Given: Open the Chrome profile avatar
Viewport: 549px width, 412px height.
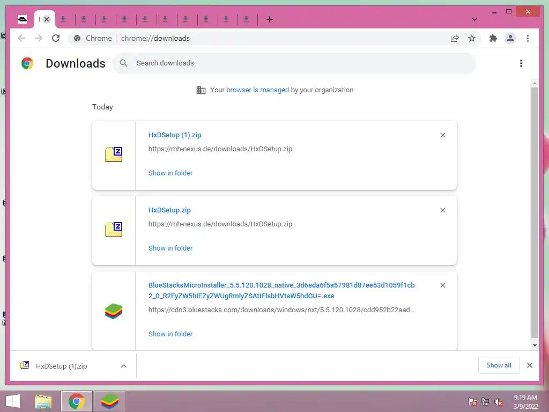Looking at the screenshot, I should tap(510, 38).
